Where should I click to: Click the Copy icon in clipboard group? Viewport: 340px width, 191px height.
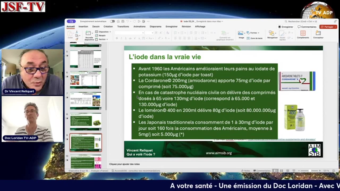[x=76, y=36]
